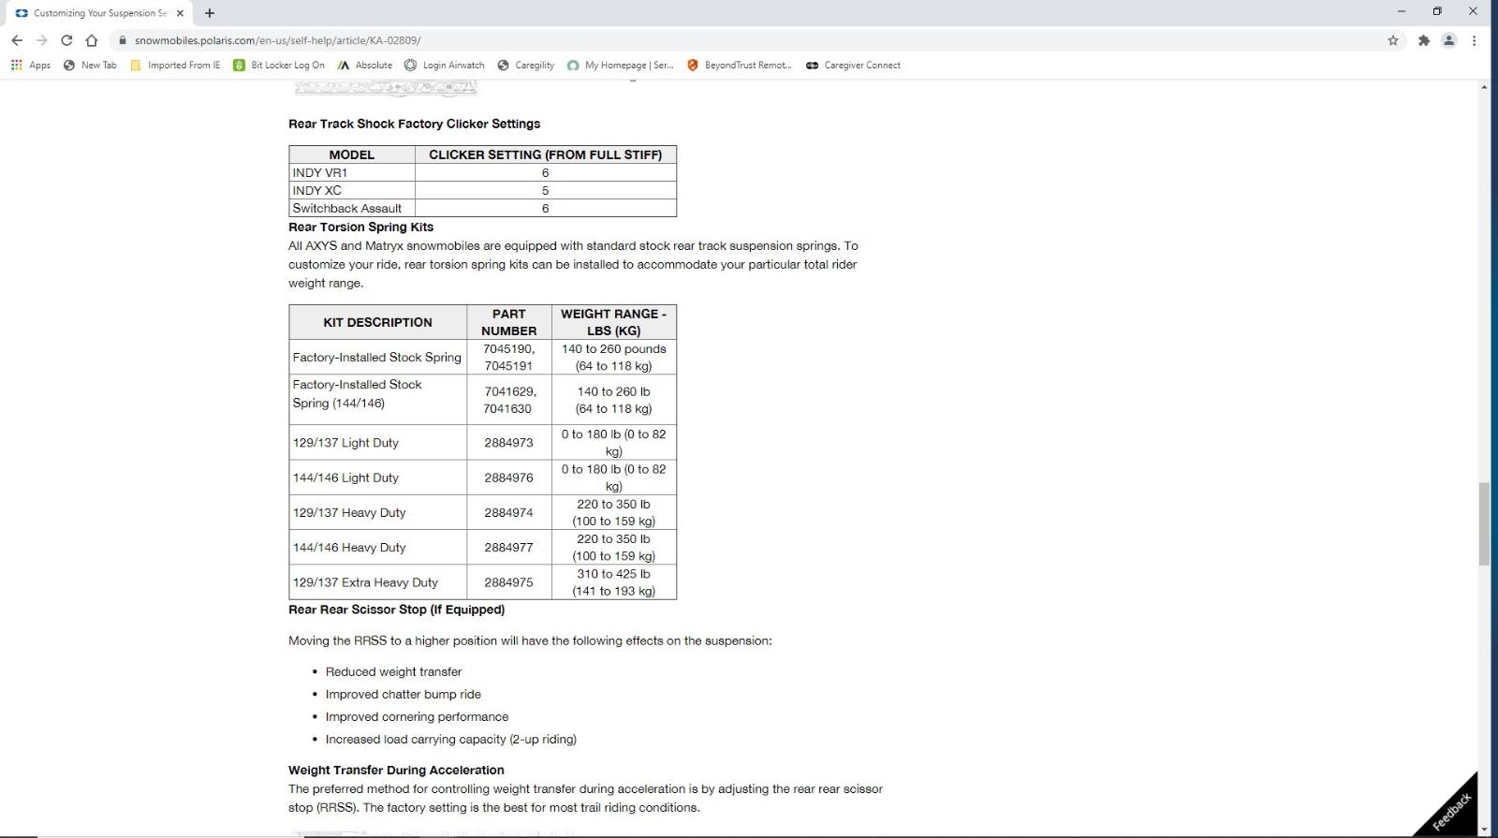This screenshot has width=1498, height=838.
Task: Click the Rear Rear Scissor Stop heading
Action: click(397, 610)
